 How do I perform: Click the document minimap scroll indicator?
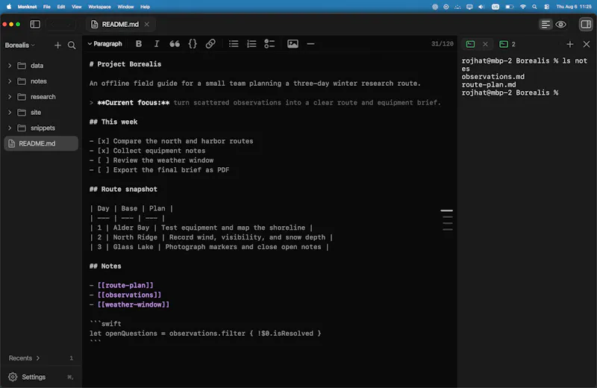coord(447,220)
